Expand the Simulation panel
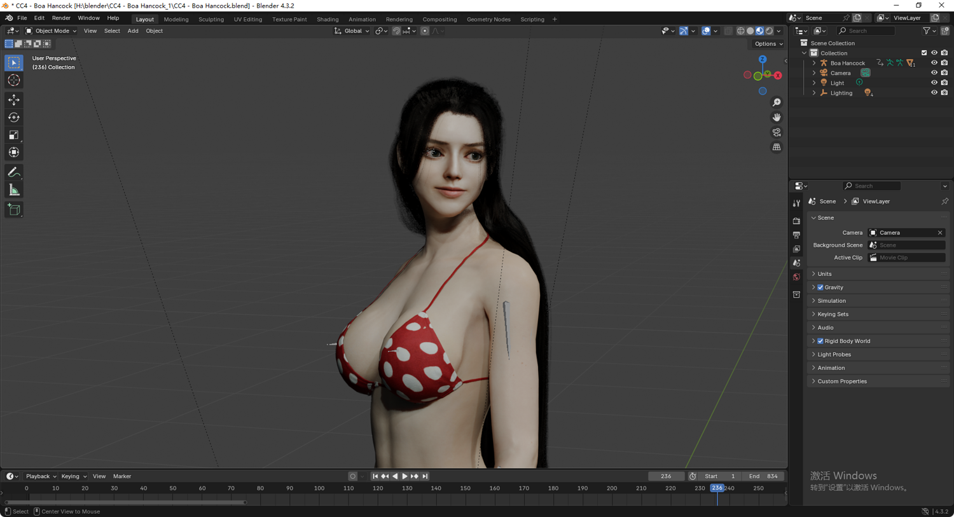 (x=878, y=301)
